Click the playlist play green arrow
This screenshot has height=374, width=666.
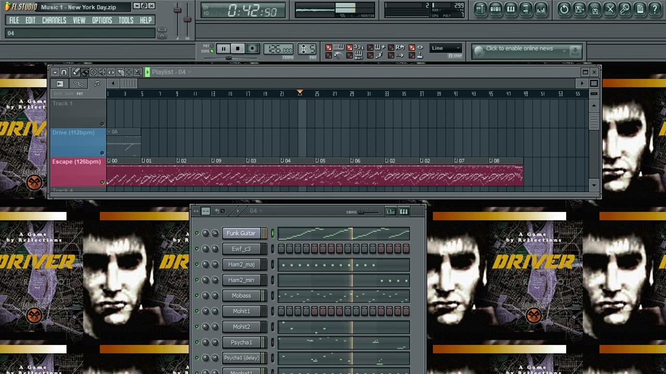click(147, 72)
